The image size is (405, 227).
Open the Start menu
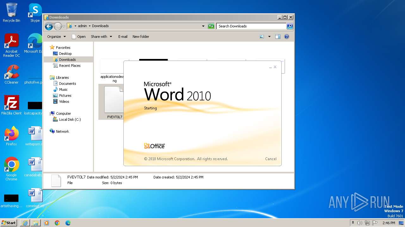pyautogui.click(x=9, y=223)
